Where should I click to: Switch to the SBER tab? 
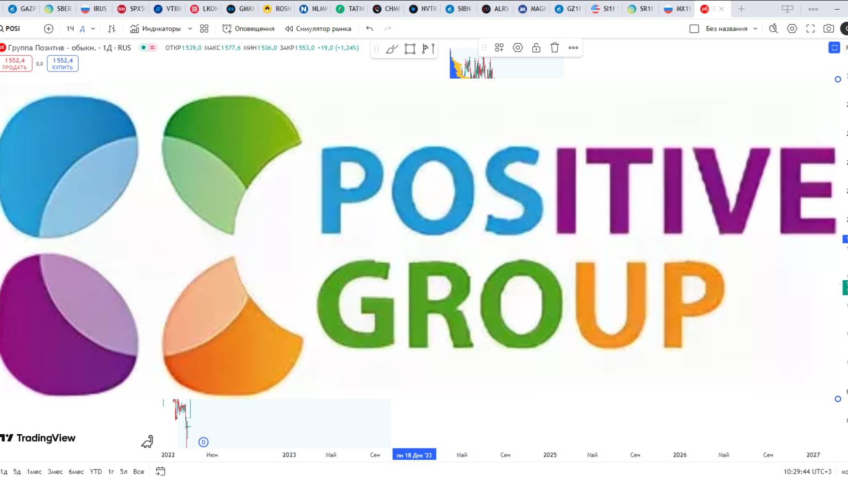point(58,9)
